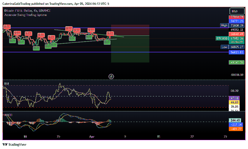Click the rightmost BUY signal label
This screenshot has height=149, width=248.
click(x=107, y=42)
